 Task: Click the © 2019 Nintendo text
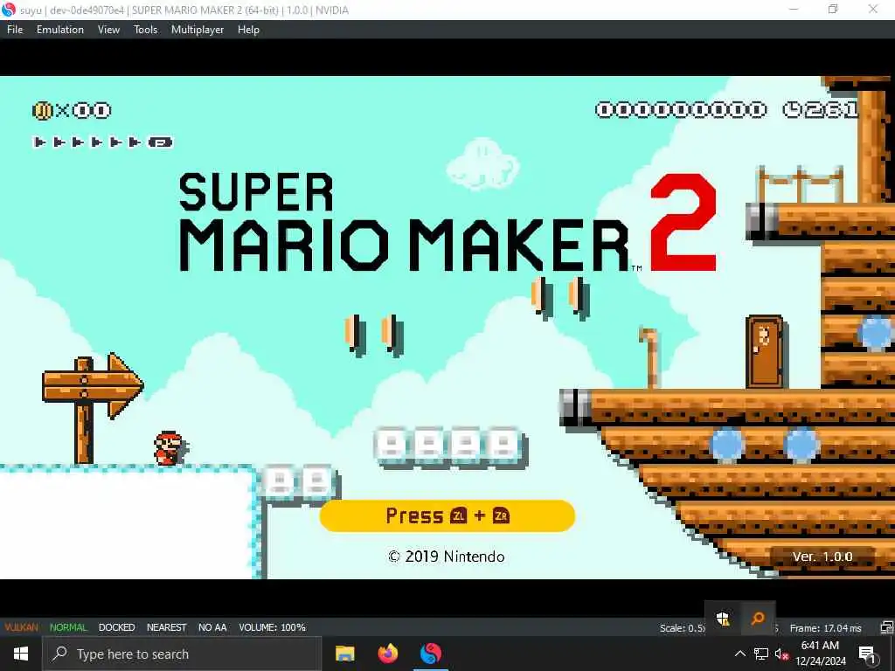(x=447, y=557)
